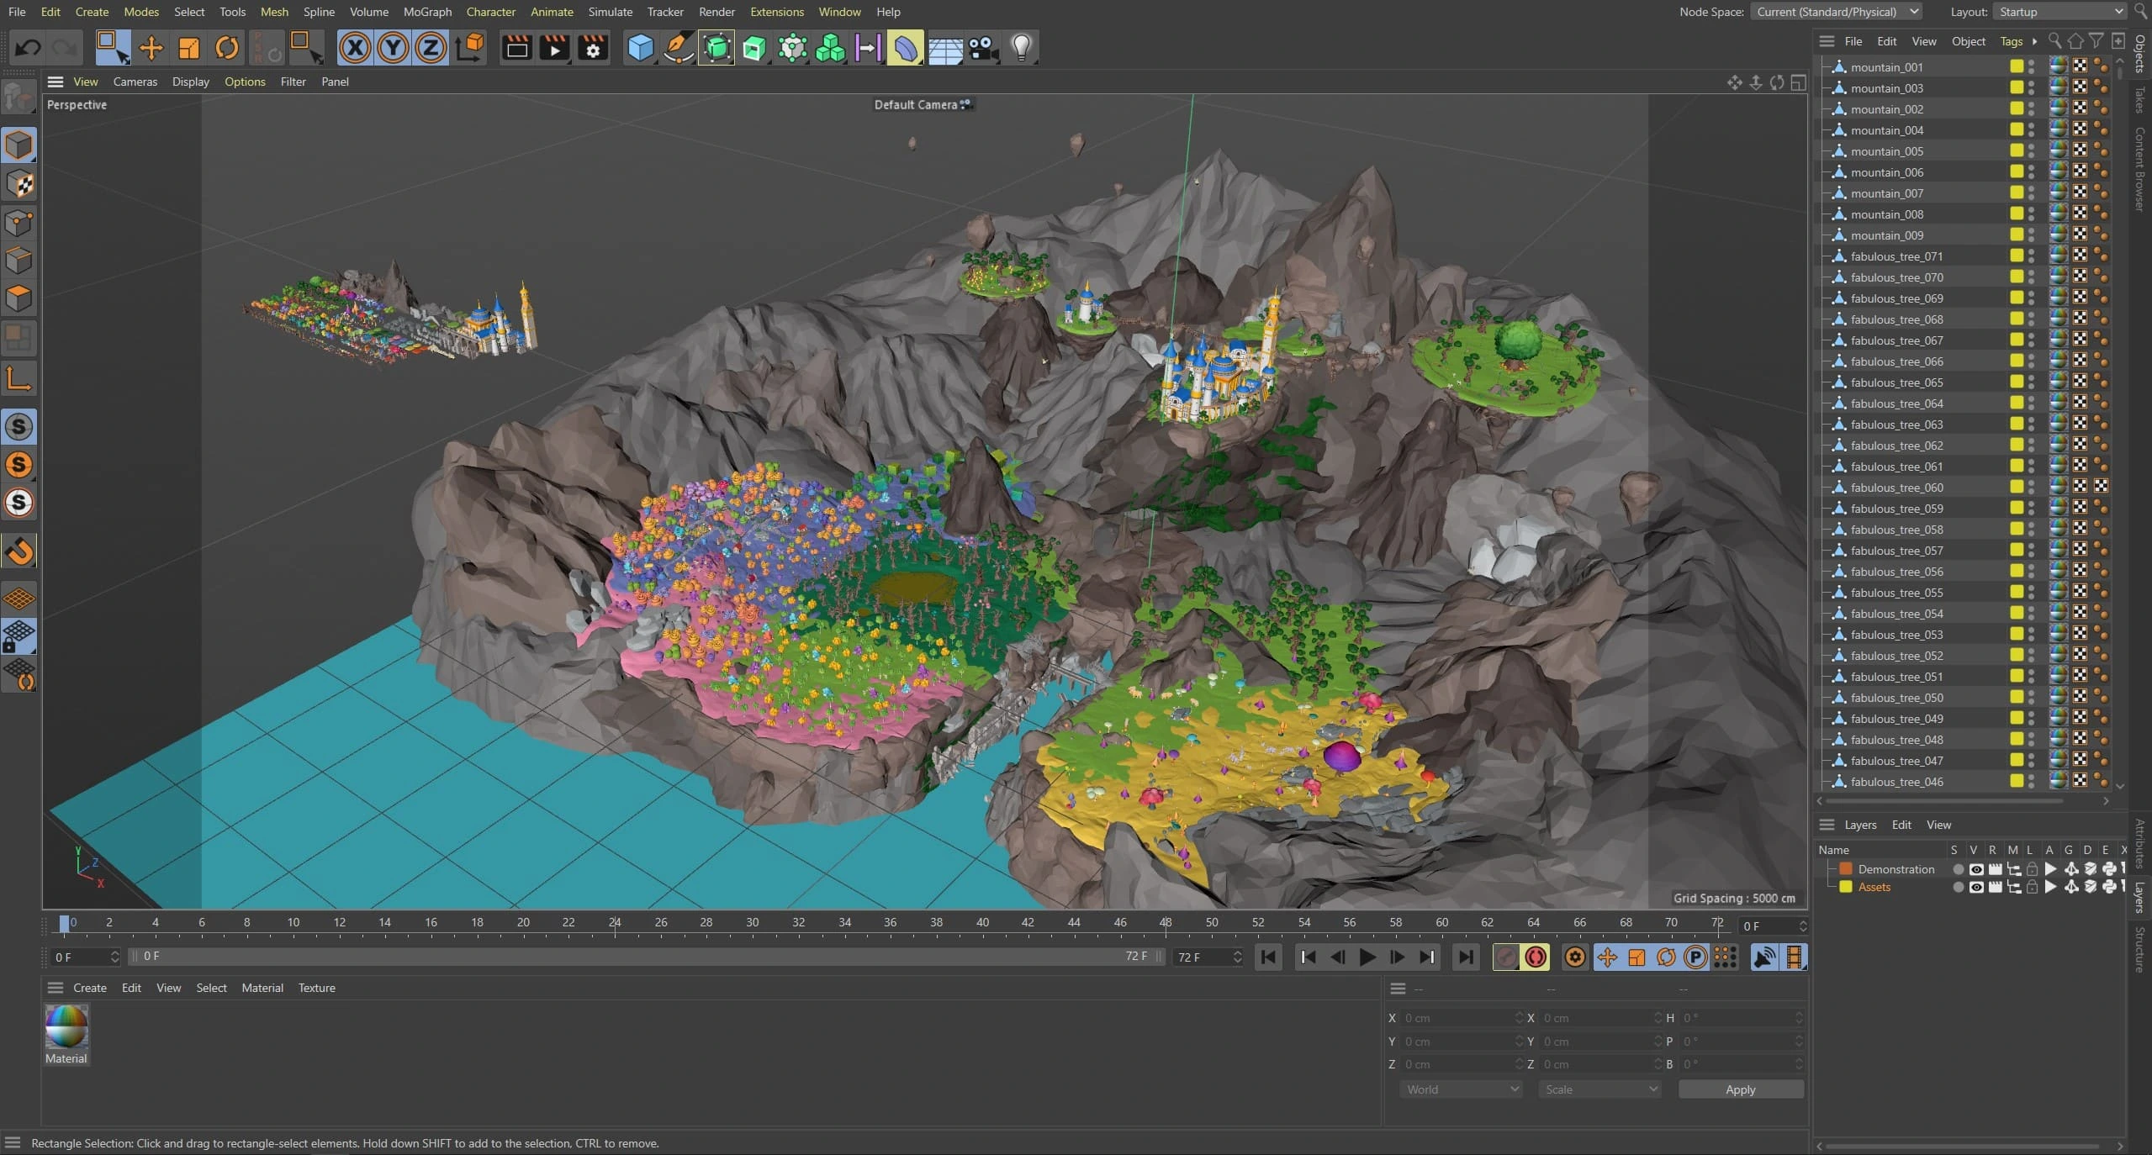2152x1155 pixels.
Task: Open the World coordinate system dropdown
Action: [1461, 1089]
